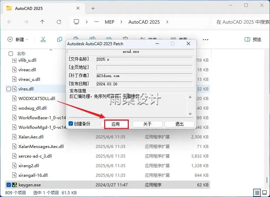
Task: Click the 应用 button in Patch dialog
Action: [x=115, y=124]
